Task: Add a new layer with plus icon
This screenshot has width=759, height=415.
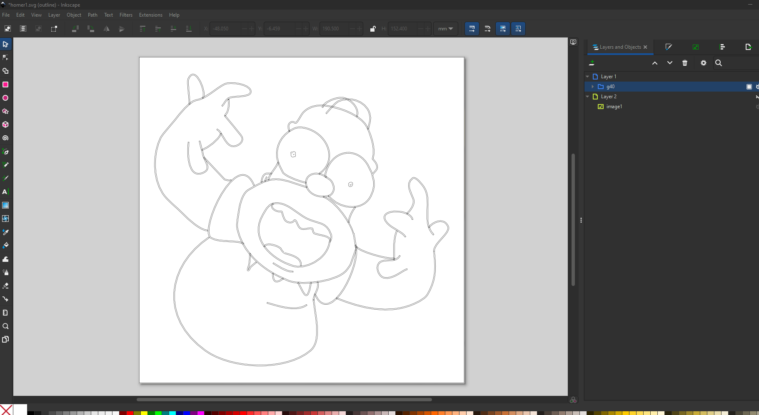Action: click(x=592, y=63)
